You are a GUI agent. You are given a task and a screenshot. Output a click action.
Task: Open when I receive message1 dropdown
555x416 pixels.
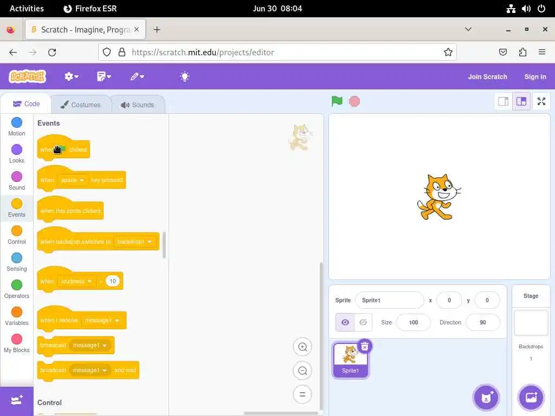(x=102, y=321)
